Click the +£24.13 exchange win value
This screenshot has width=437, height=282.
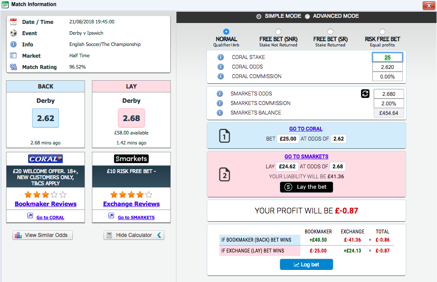(x=352, y=251)
